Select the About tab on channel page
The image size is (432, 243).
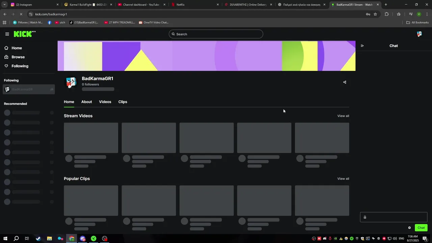pyautogui.click(x=86, y=102)
